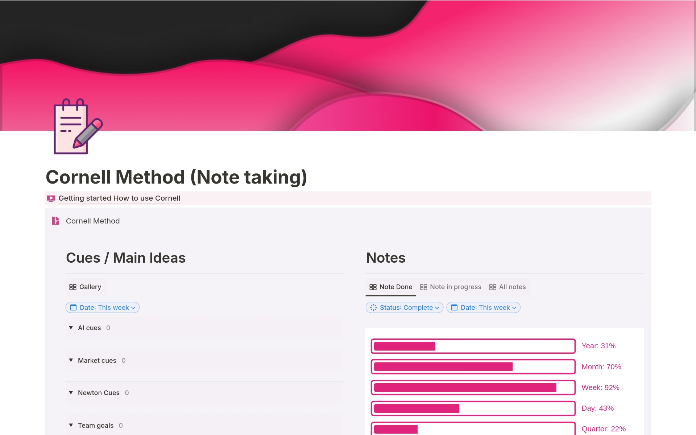696x435 pixels.
Task: Click the Gallery view grid icon
Action: [73, 287]
